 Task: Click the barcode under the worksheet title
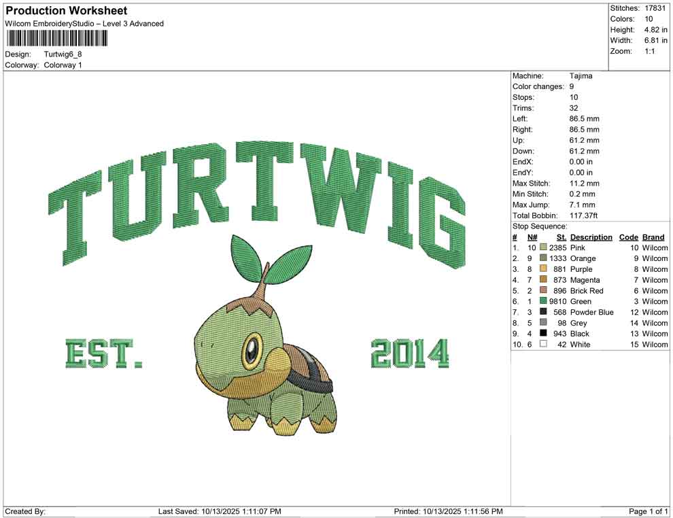coord(56,39)
